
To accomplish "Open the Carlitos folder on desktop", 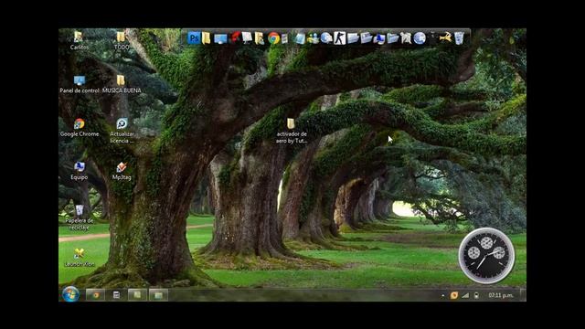I will click(x=79, y=40).
